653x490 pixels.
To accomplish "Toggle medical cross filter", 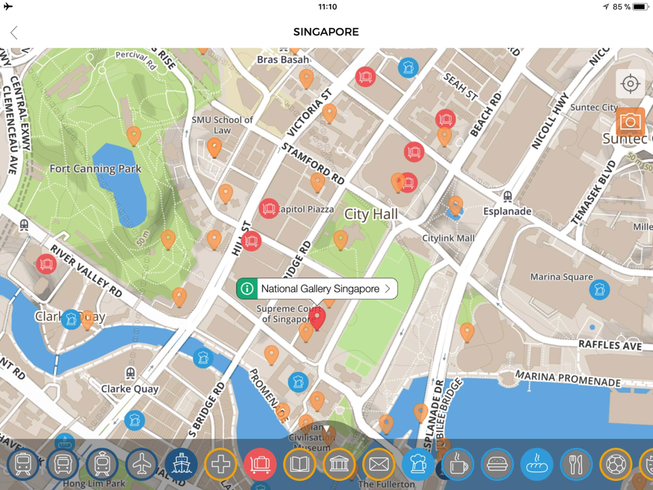I will 221,464.
